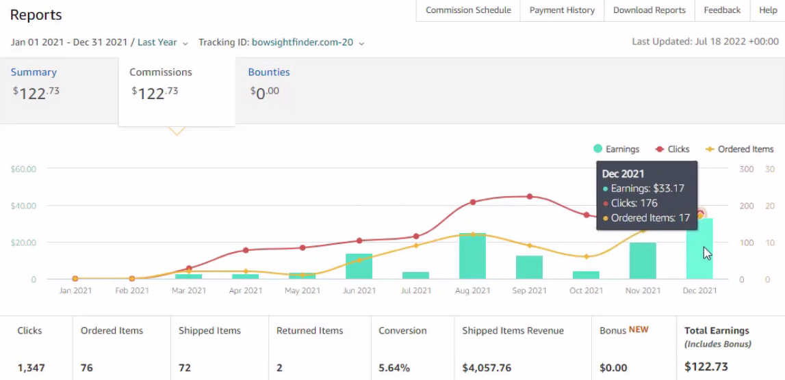Click the Conversion column header

click(x=402, y=331)
